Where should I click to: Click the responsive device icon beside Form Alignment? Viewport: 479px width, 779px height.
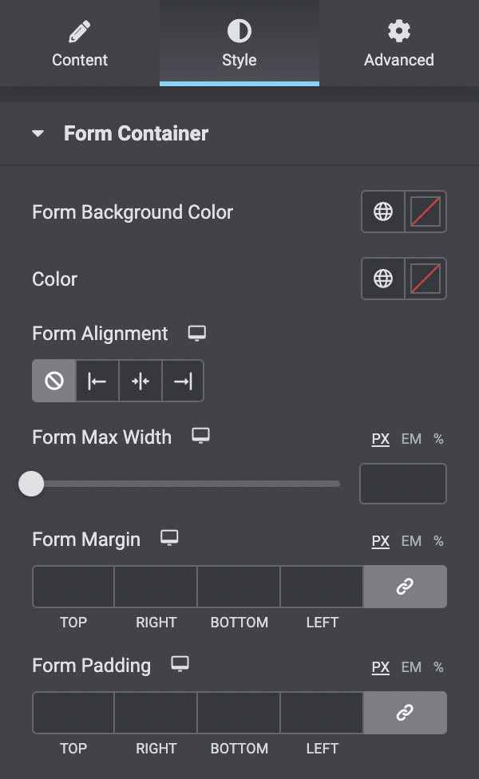coord(196,333)
